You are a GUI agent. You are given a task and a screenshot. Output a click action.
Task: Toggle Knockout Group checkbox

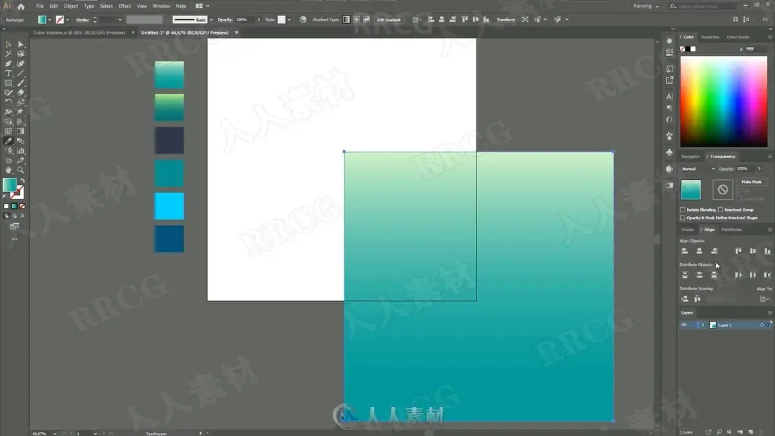[x=721, y=210]
